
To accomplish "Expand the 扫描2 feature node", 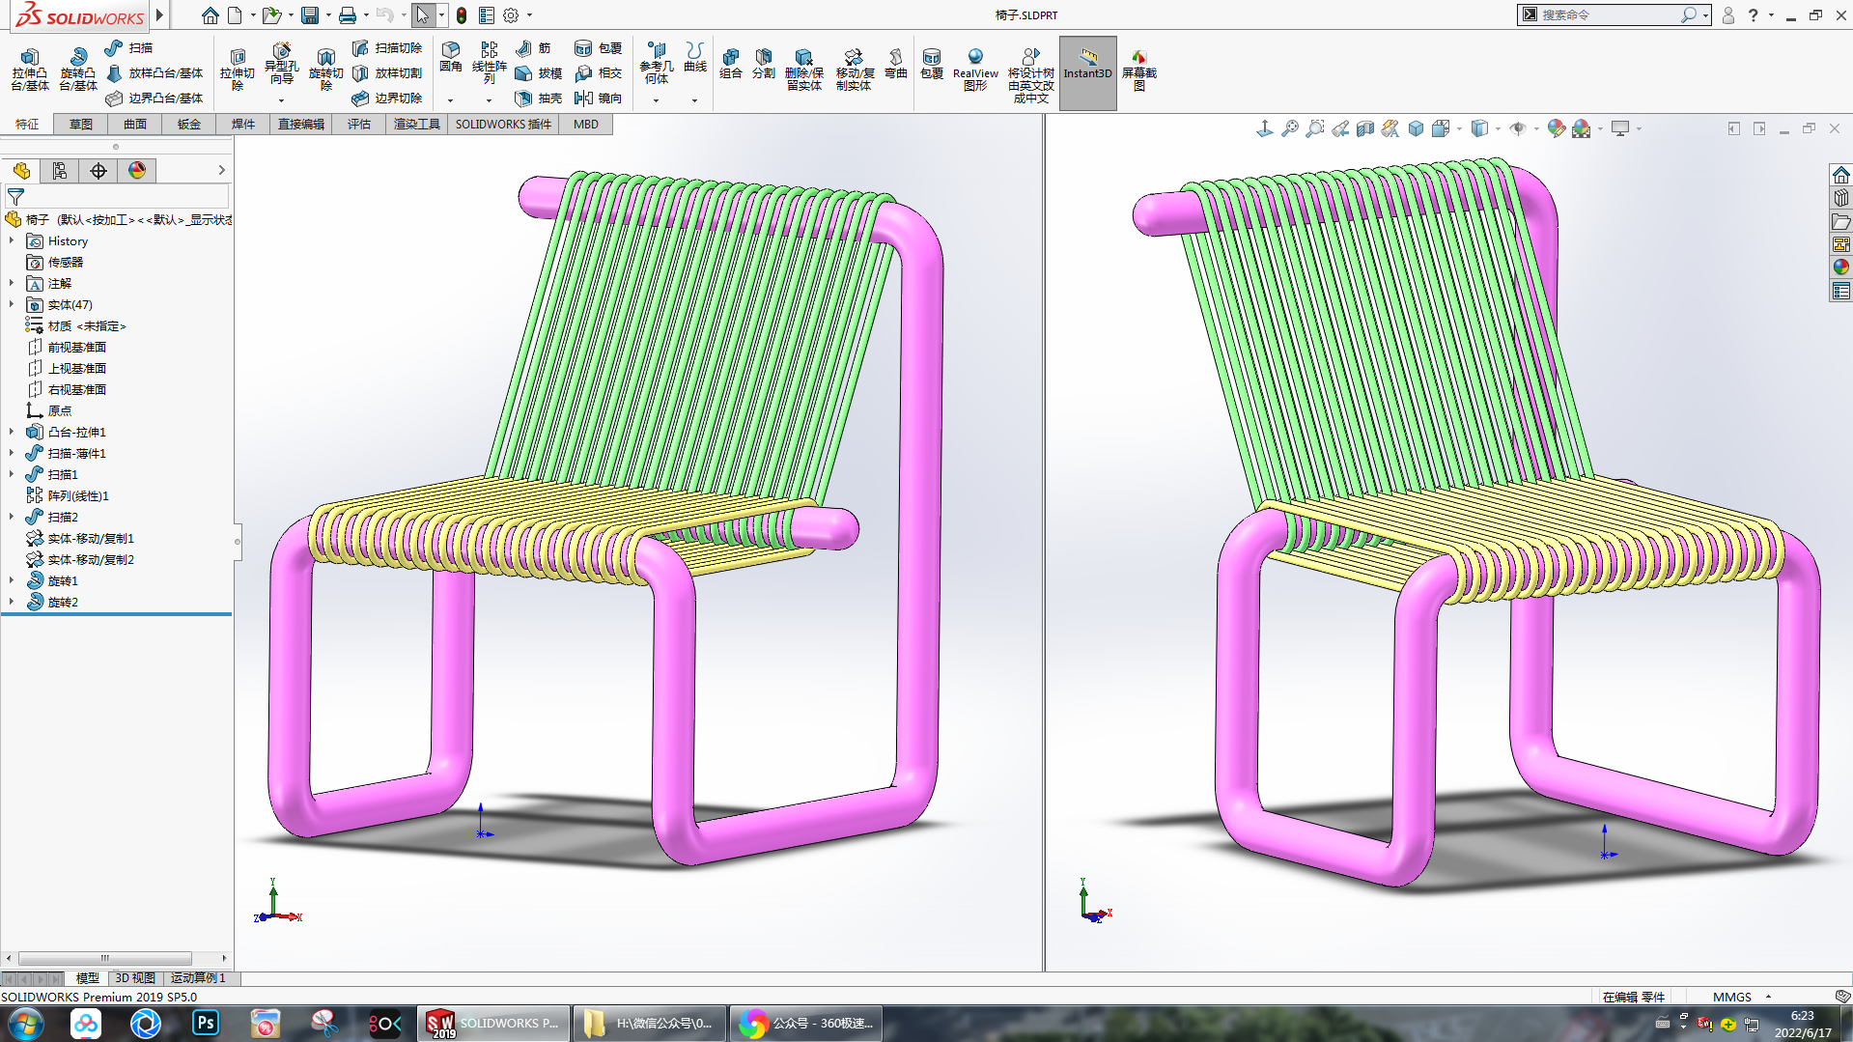I will coord(12,517).
